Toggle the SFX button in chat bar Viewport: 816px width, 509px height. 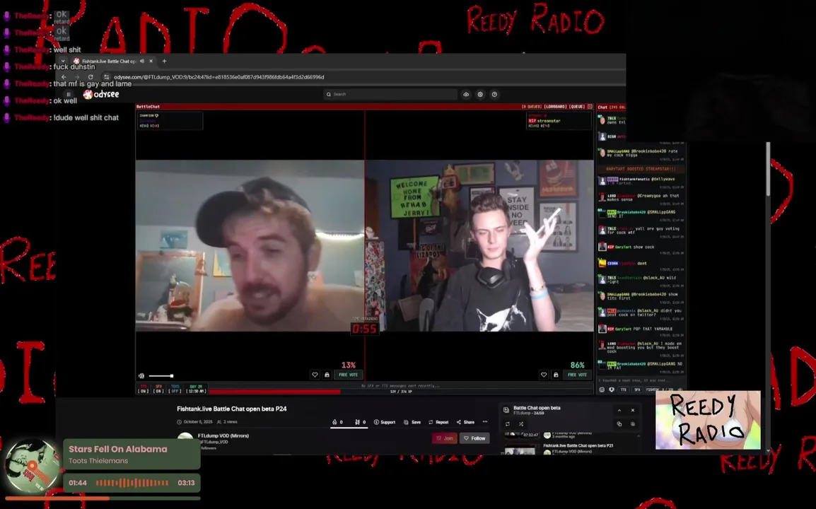637,390
